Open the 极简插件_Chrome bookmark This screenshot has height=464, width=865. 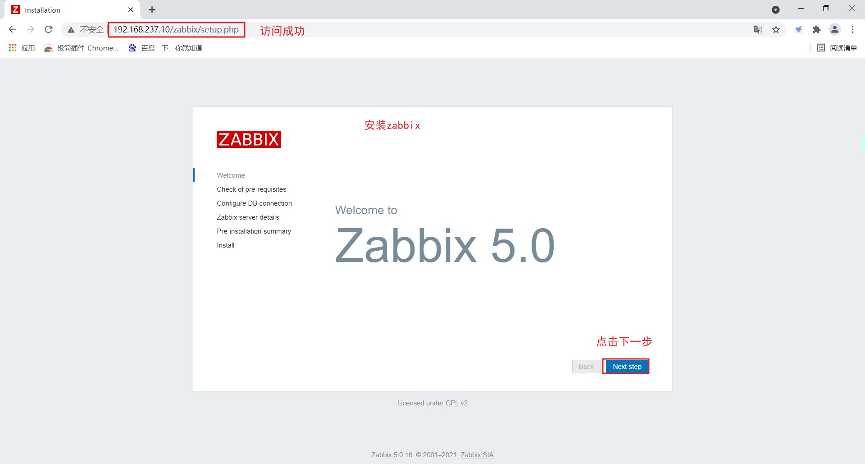tap(82, 48)
